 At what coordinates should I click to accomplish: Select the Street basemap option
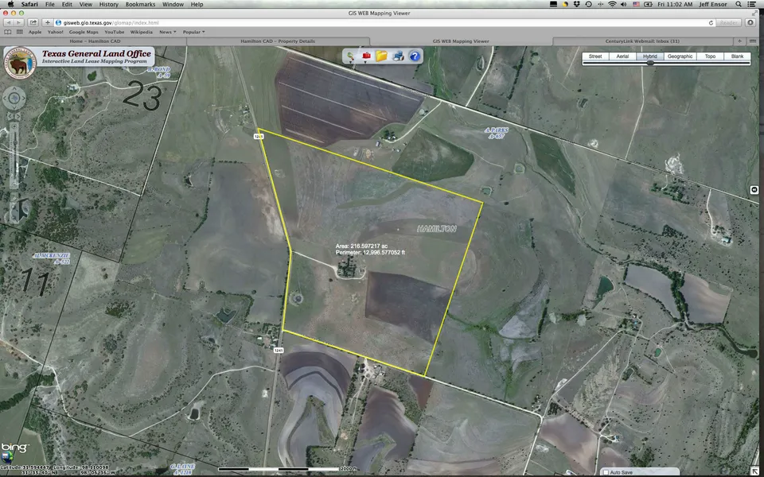(594, 56)
